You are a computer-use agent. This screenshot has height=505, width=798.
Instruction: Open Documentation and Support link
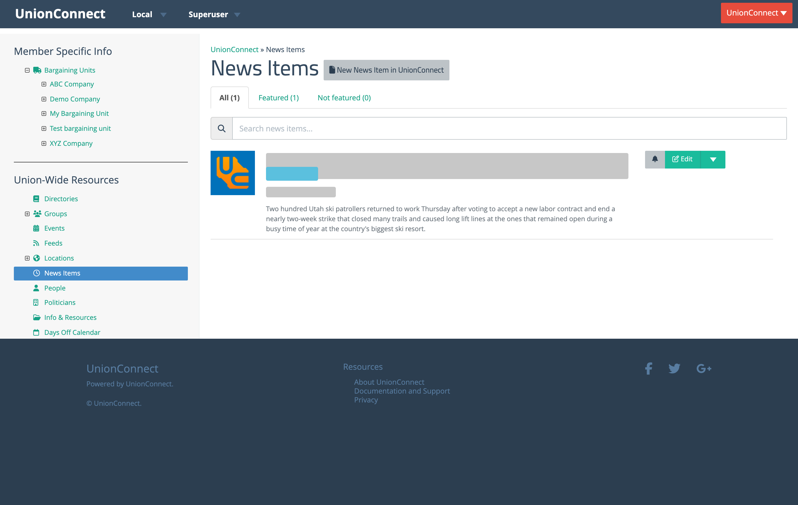click(402, 391)
